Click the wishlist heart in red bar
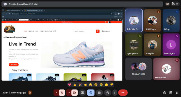The height and width of the screenshot is (97, 181). [105, 22]
